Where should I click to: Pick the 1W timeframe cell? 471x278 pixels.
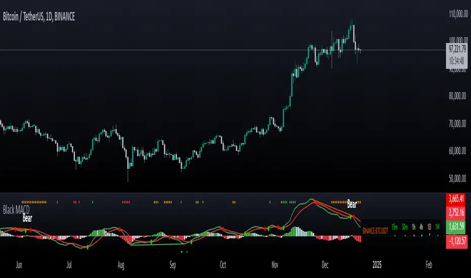(x=438, y=227)
